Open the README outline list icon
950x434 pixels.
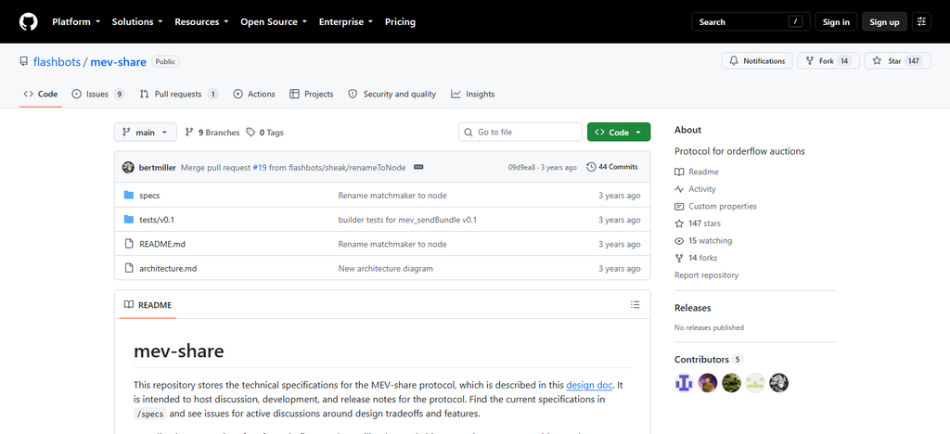635,304
